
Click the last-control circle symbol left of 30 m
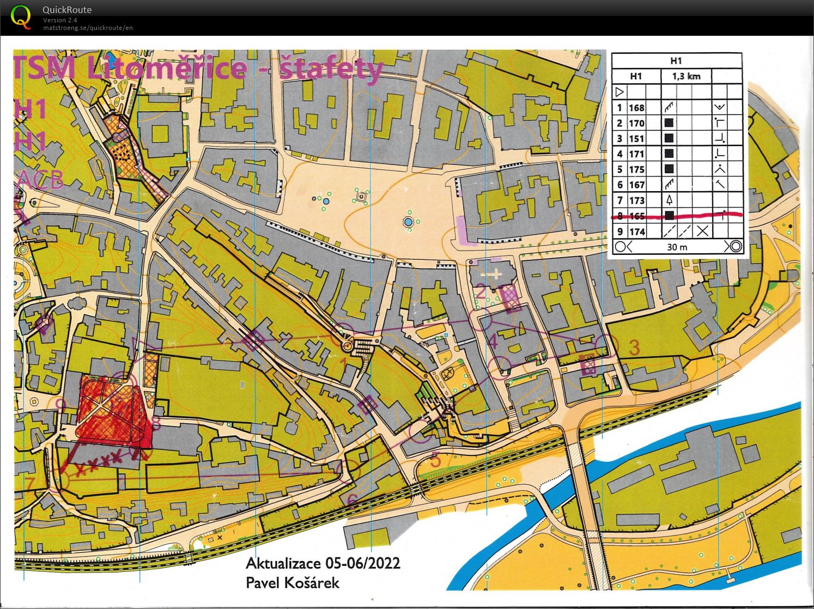coord(620,247)
